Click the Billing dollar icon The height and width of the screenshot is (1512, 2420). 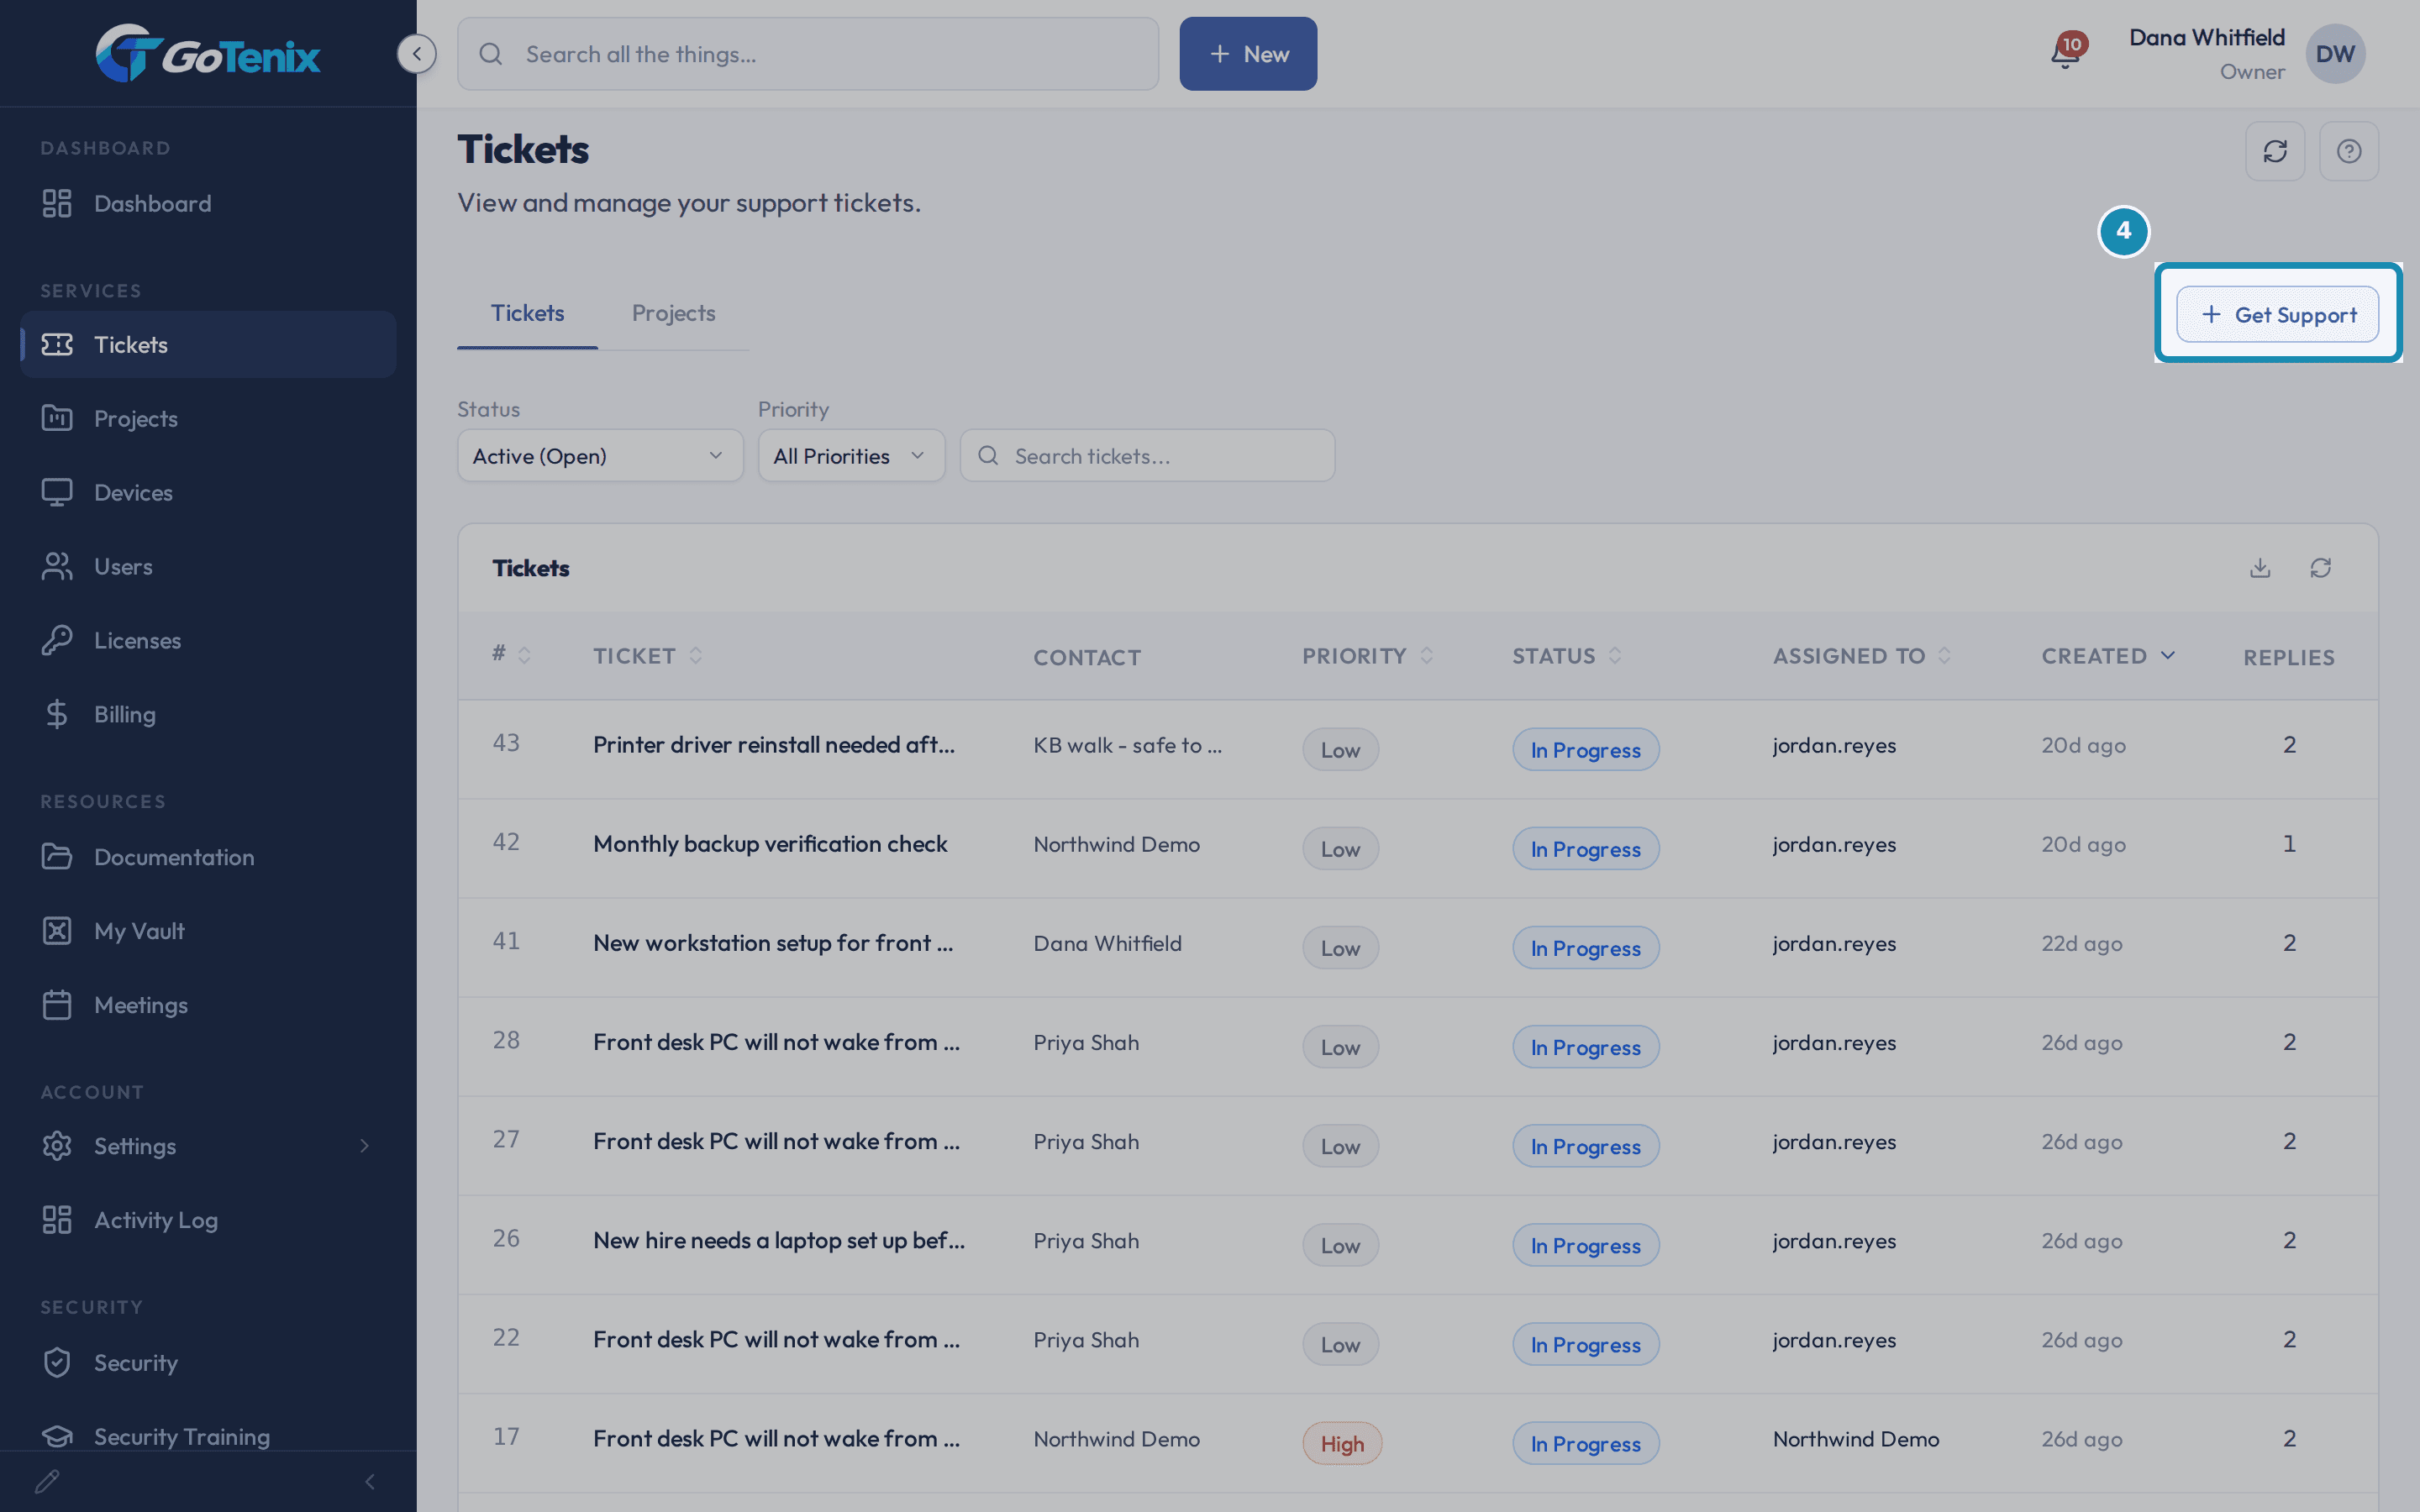click(57, 714)
